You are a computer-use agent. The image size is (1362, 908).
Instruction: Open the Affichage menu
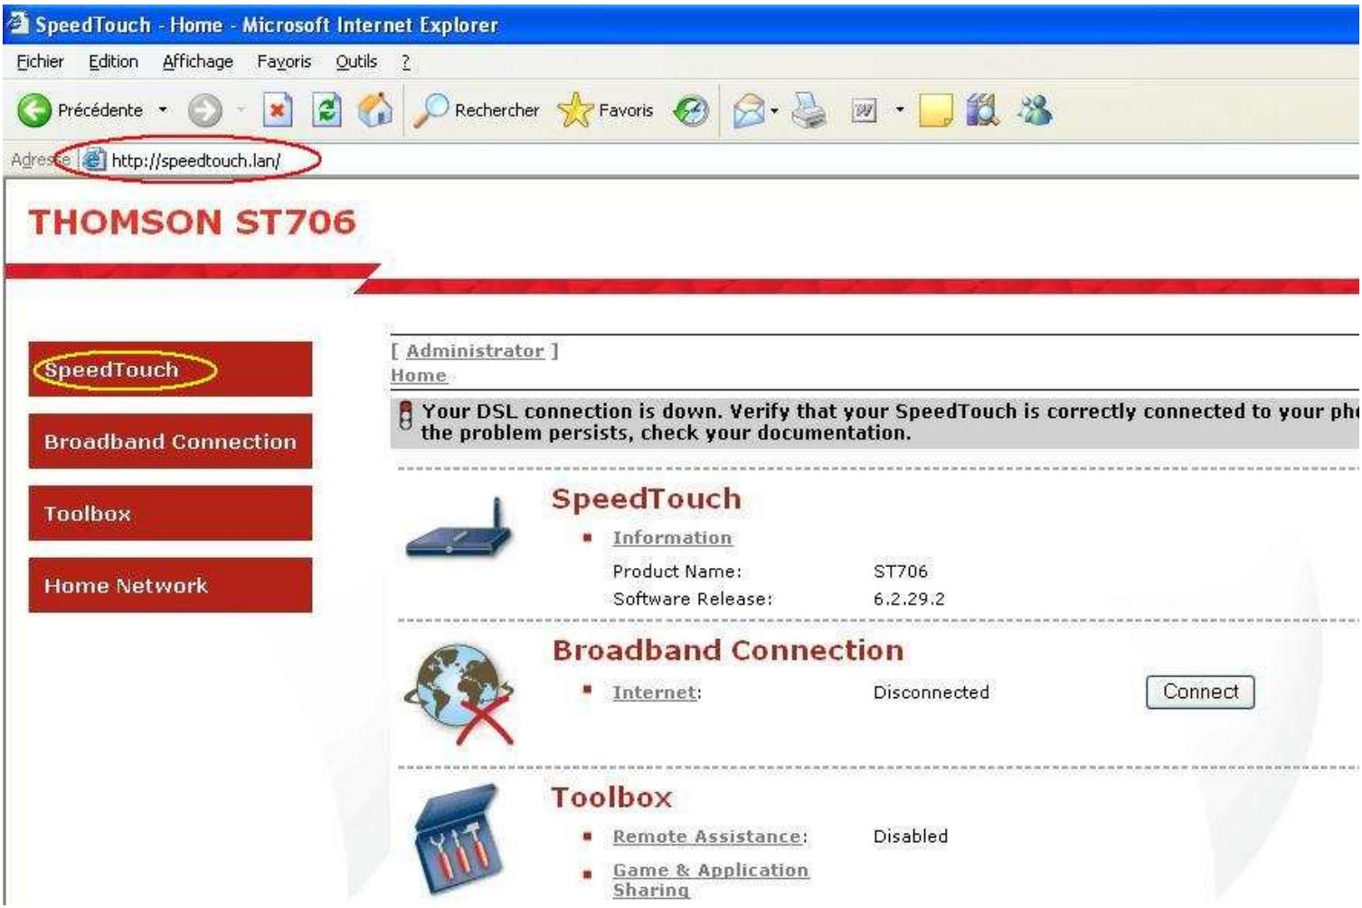pos(198,61)
